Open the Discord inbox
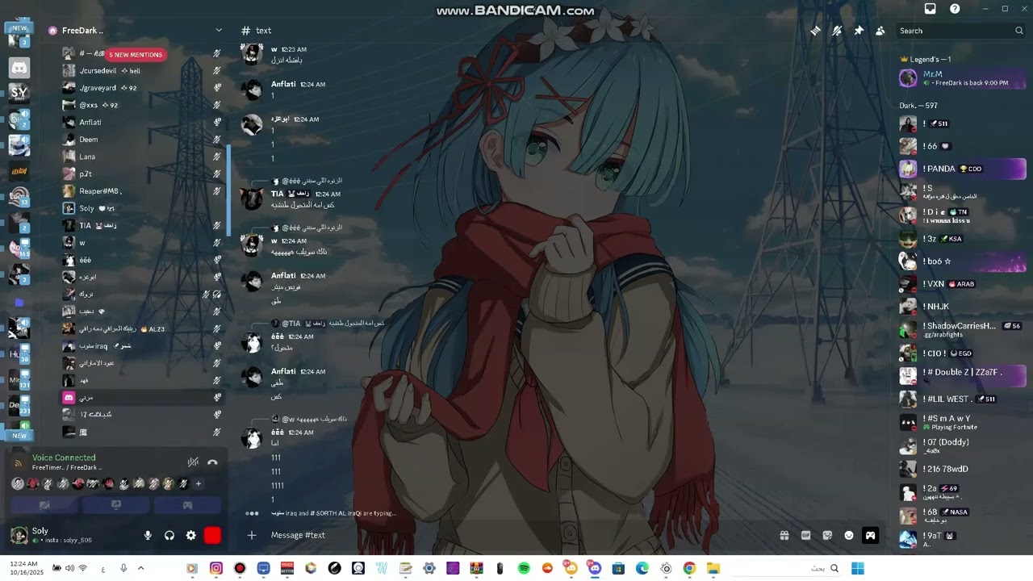The width and height of the screenshot is (1033, 581). (931, 9)
